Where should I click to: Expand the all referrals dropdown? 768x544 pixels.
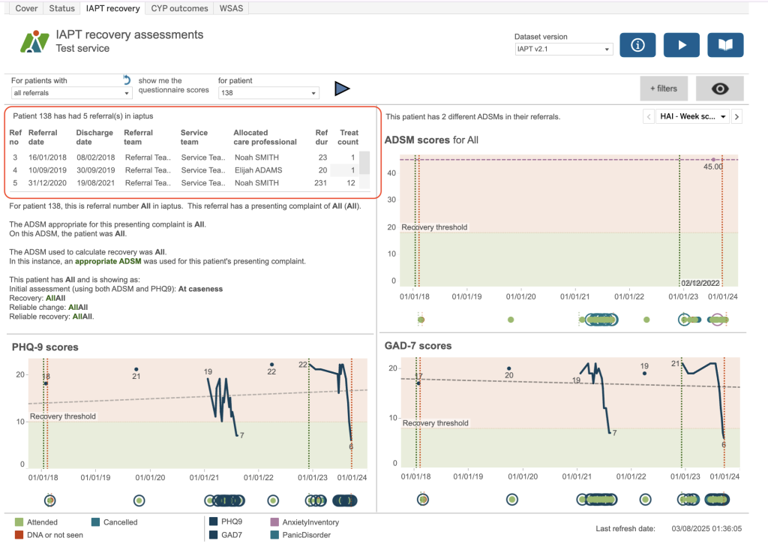pos(72,93)
